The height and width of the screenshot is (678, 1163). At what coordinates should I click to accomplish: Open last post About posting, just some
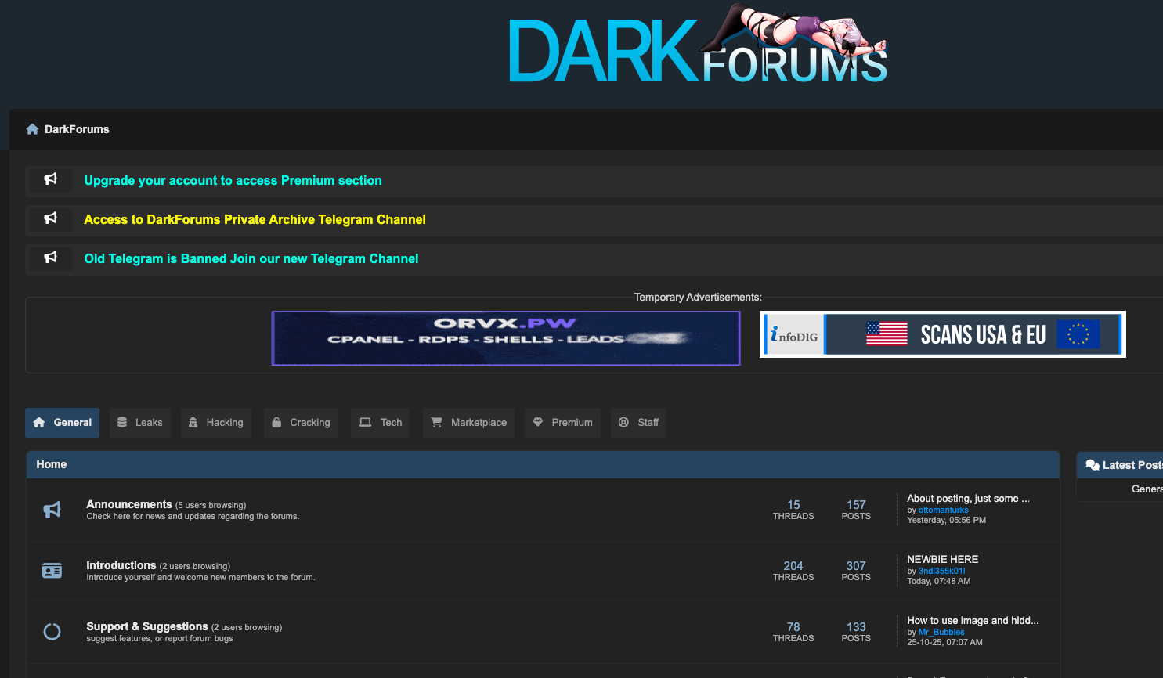pos(968,498)
